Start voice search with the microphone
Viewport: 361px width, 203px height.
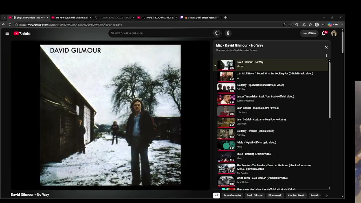click(x=228, y=33)
